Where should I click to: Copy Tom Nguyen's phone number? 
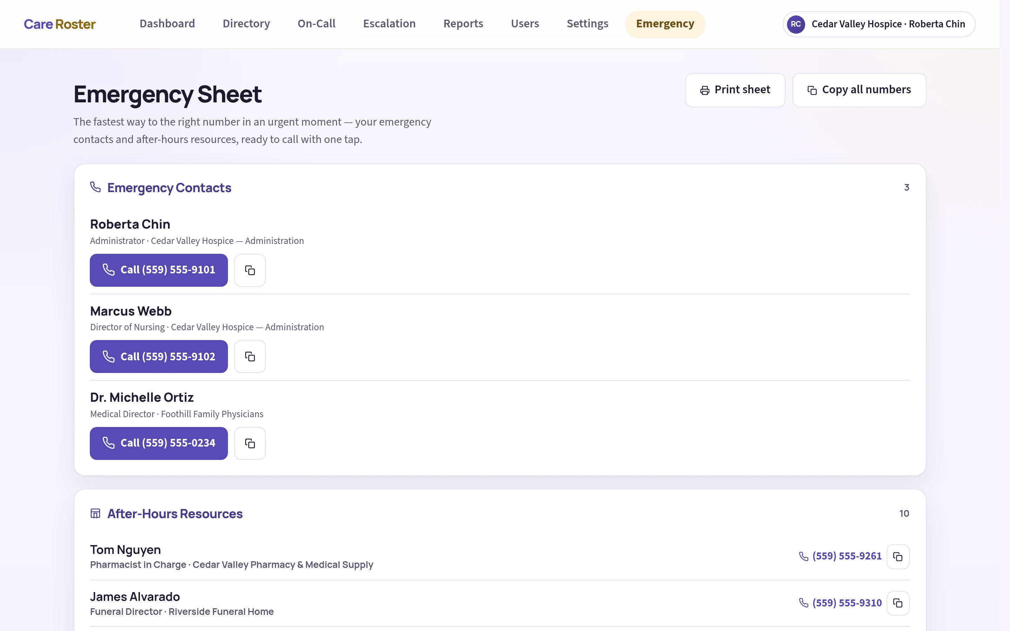(898, 556)
